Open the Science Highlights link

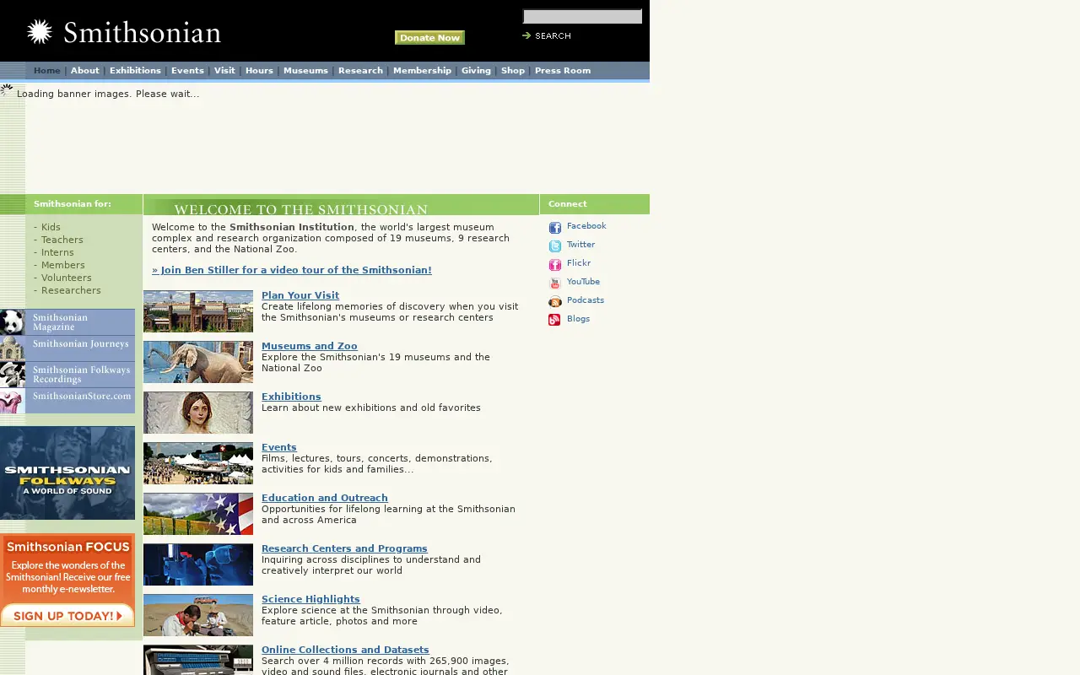[310, 599]
